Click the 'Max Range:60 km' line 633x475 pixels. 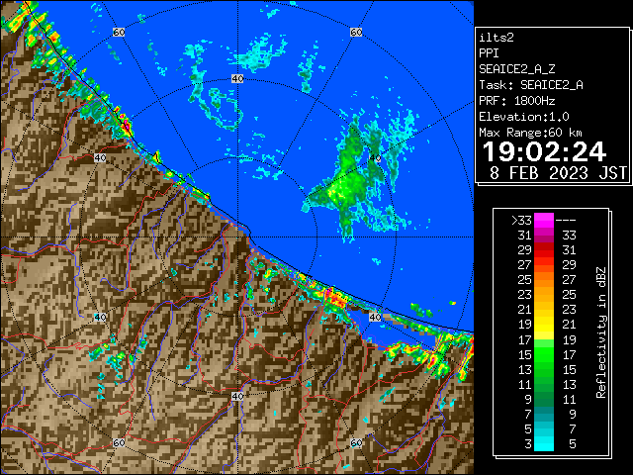(530, 133)
